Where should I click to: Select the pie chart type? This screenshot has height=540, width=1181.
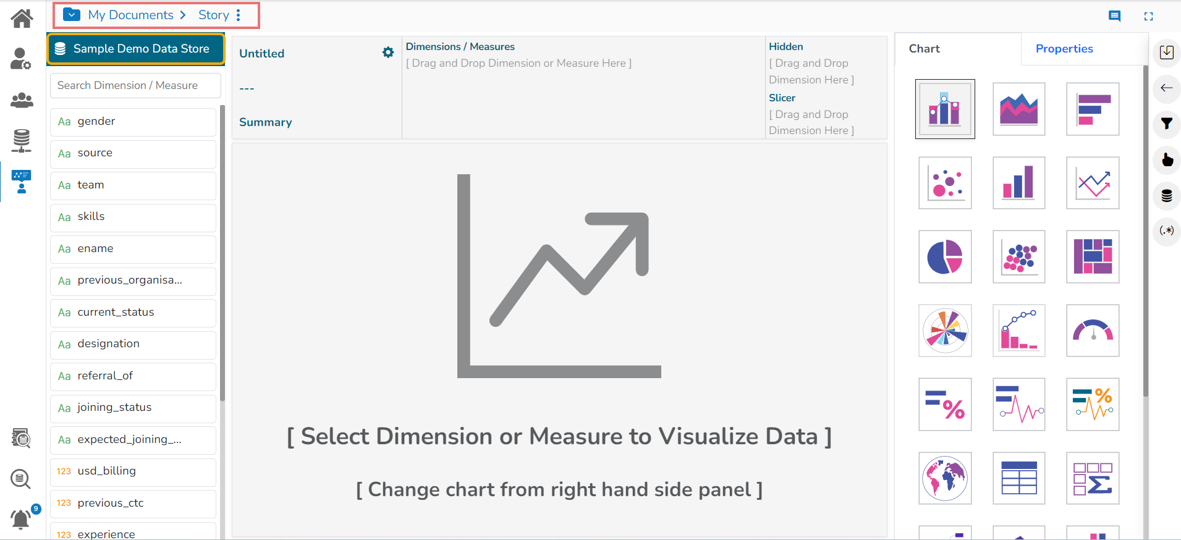coord(945,256)
